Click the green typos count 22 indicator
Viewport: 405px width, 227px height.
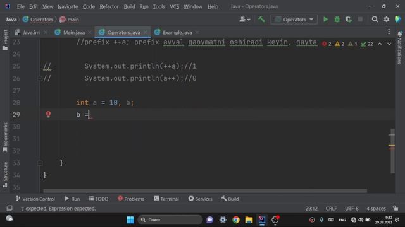(x=367, y=44)
